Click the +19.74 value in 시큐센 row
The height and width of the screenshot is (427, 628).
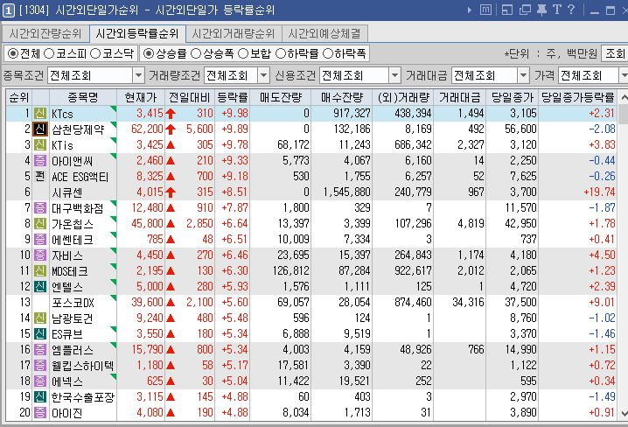click(x=599, y=192)
